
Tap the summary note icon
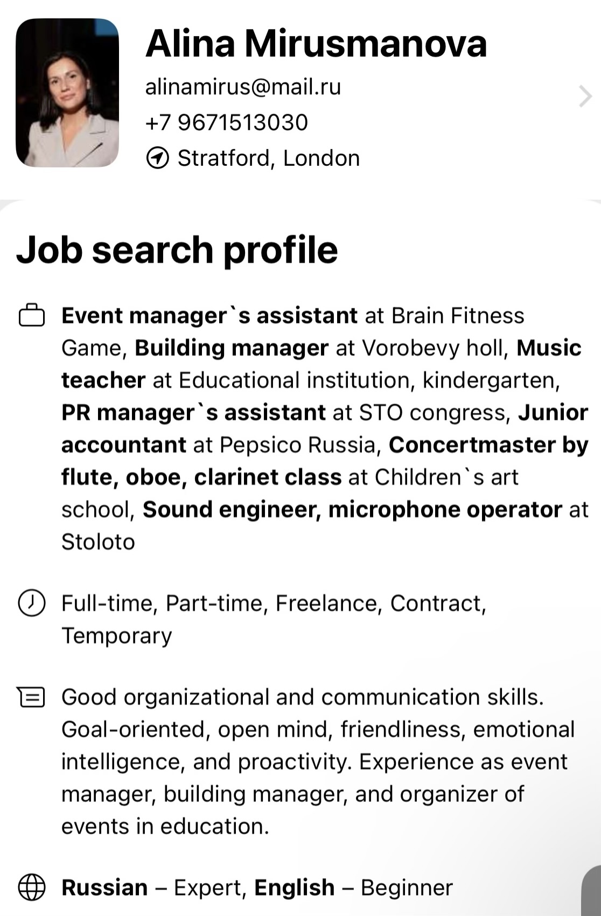[31, 697]
